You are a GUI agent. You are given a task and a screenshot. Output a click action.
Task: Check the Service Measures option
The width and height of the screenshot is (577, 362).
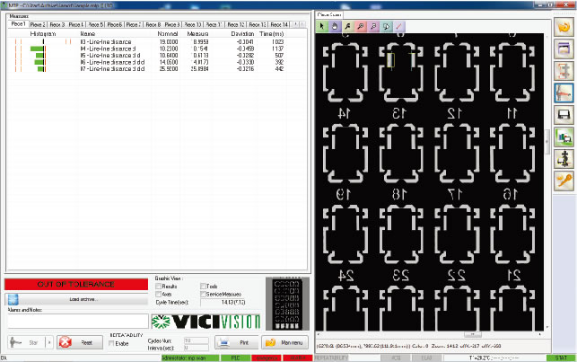point(203,294)
